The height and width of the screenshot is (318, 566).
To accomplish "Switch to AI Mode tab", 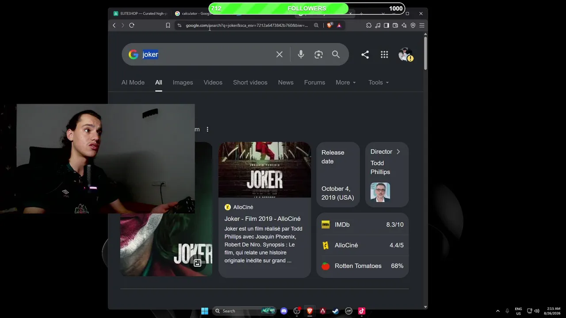I will [133, 83].
